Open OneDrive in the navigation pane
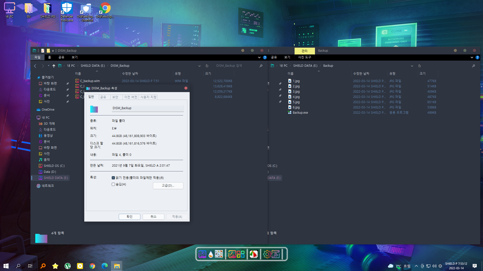 click(46, 110)
